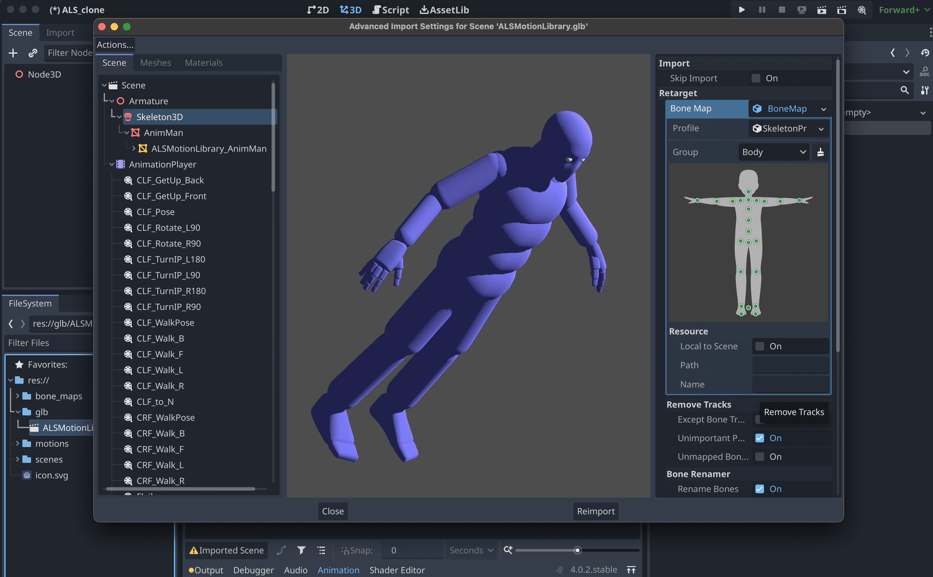Click the Play custom scene clapperboard icon

coord(841,10)
